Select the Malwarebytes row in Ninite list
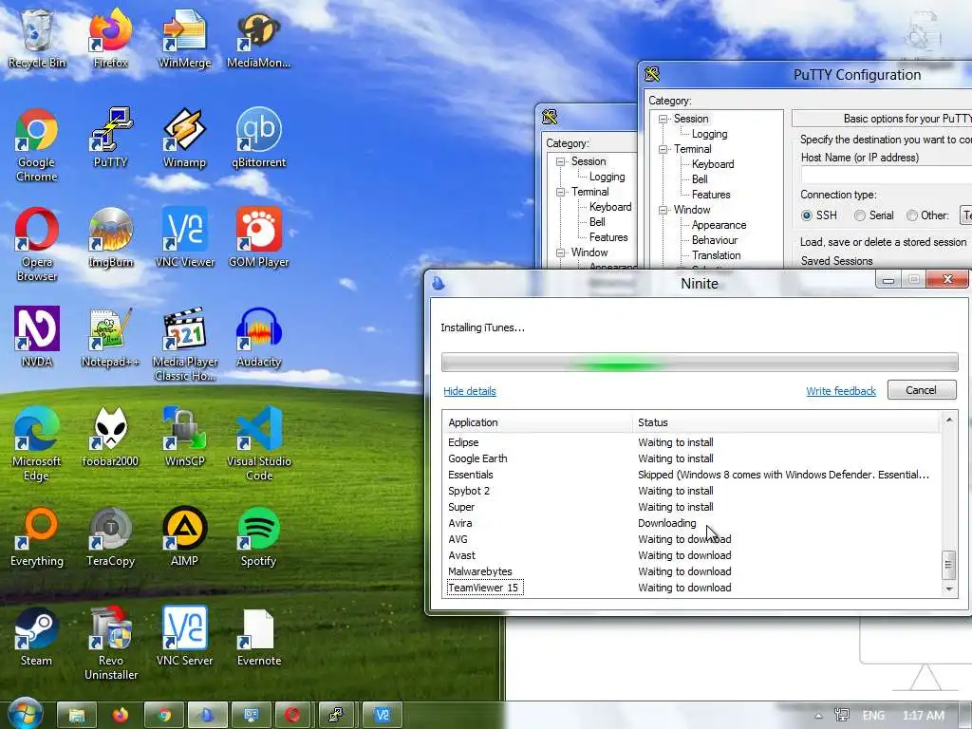 click(x=692, y=571)
